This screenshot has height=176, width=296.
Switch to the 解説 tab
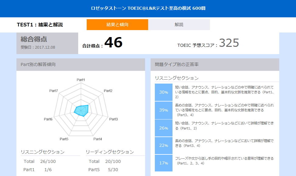click(179, 25)
